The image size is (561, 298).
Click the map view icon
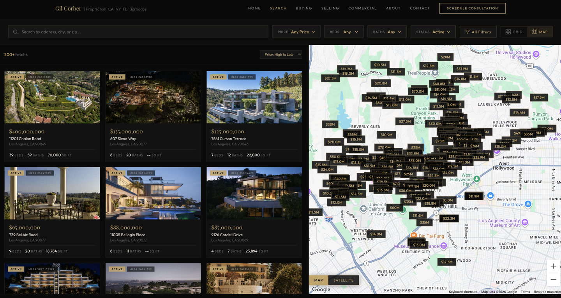tap(535, 32)
